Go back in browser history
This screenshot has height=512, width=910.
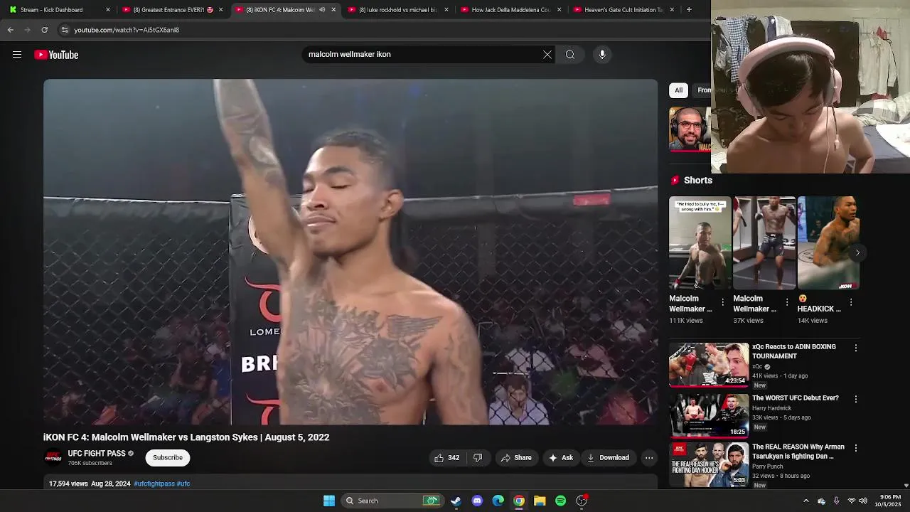11,30
